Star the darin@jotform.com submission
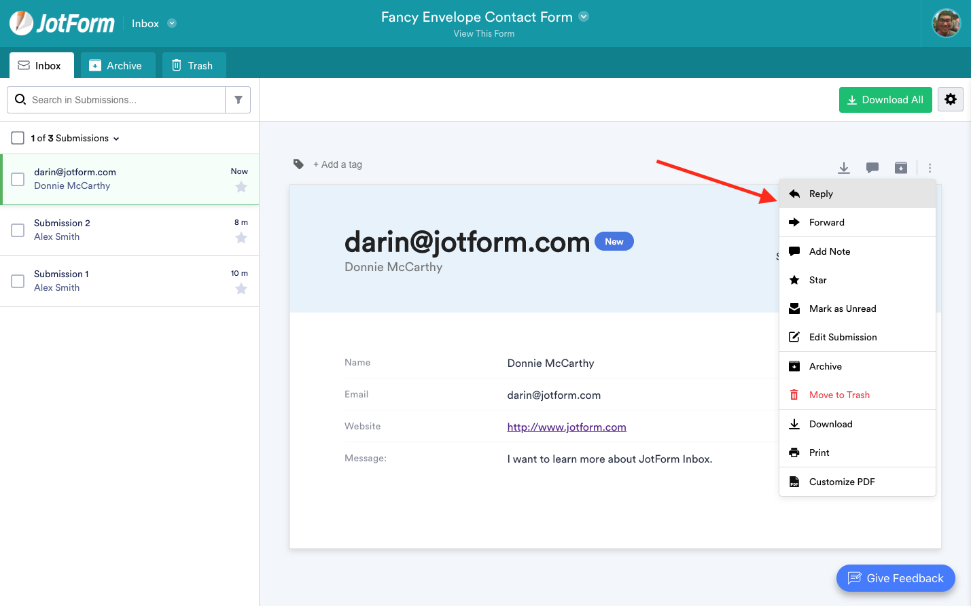This screenshot has width=971, height=606. point(241,187)
